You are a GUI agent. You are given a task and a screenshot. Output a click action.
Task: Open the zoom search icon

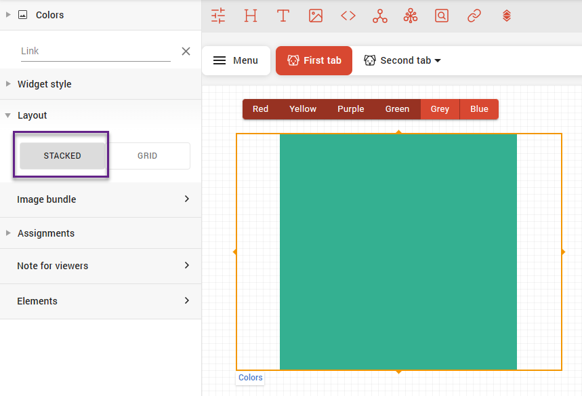(x=442, y=15)
